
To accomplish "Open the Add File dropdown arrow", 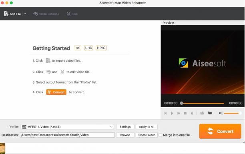I will pos(25,14).
